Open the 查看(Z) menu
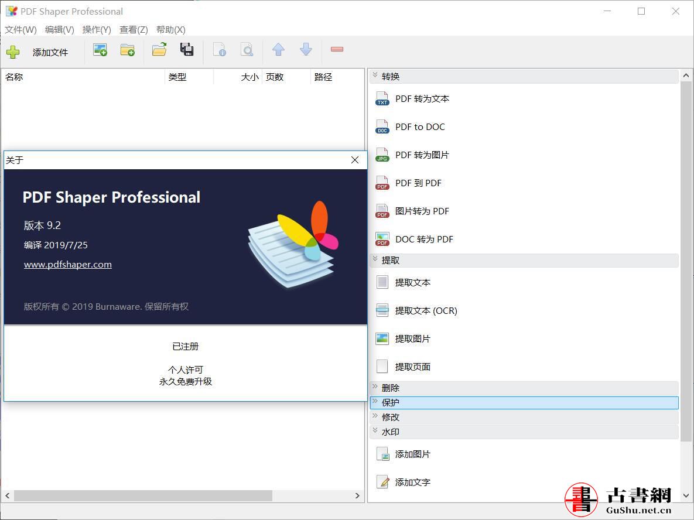Viewport: 694px width, 520px height. pyautogui.click(x=134, y=30)
